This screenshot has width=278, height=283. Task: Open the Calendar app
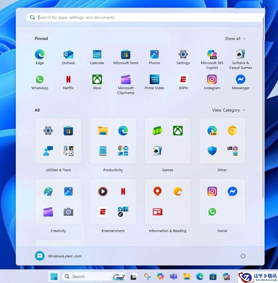[x=97, y=57]
